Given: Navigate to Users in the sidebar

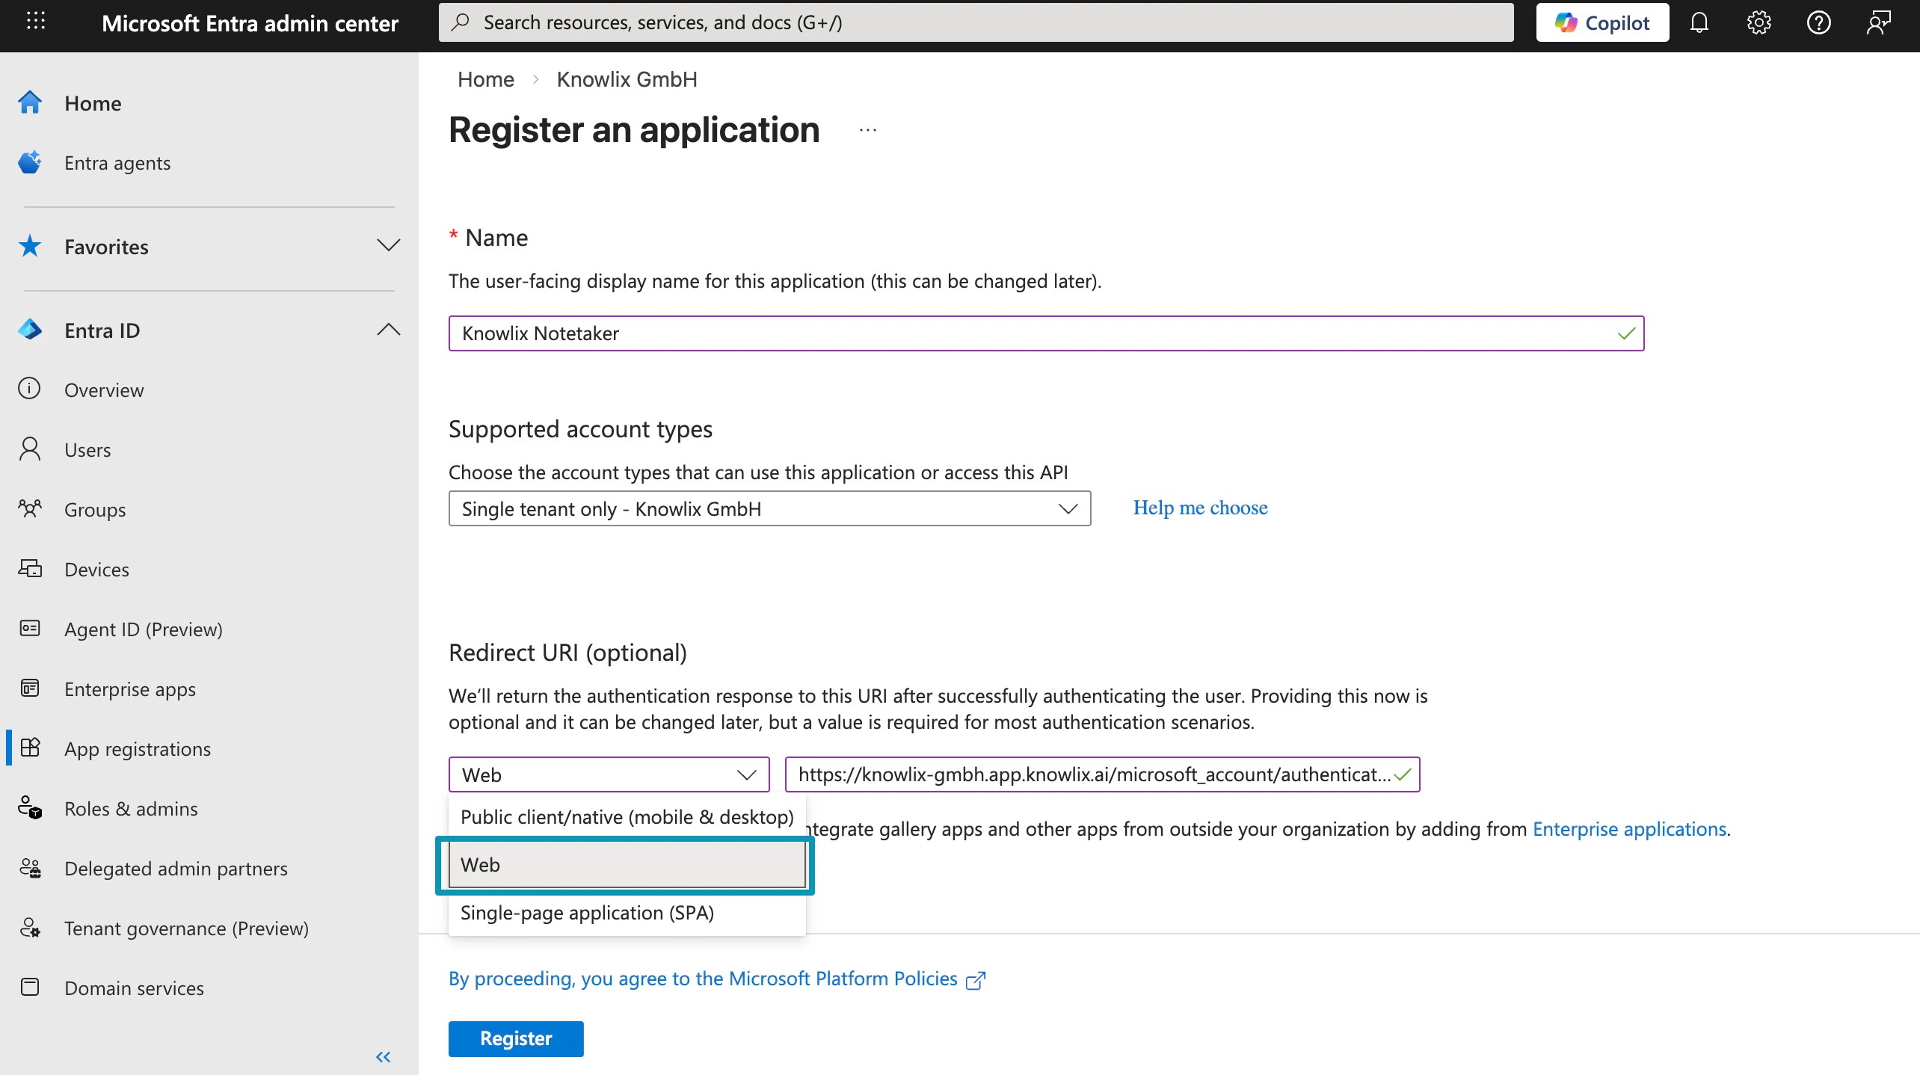Looking at the screenshot, I should pos(87,449).
